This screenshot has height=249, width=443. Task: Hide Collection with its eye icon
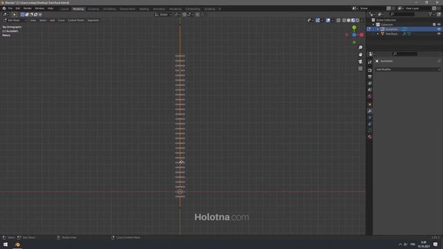439,25
